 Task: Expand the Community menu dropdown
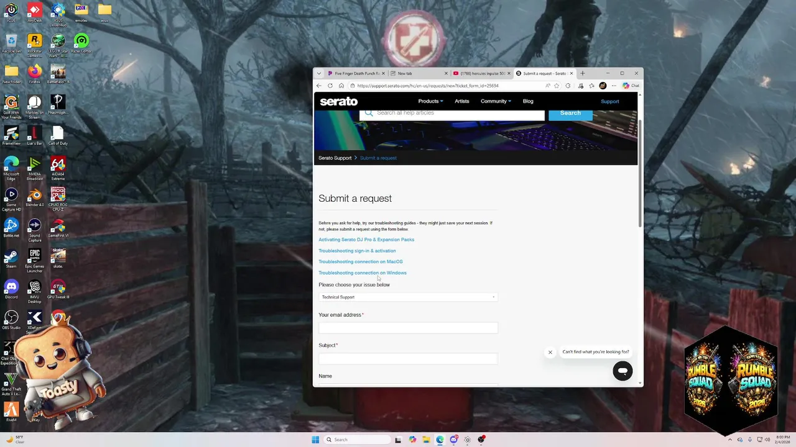pos(496,101)
